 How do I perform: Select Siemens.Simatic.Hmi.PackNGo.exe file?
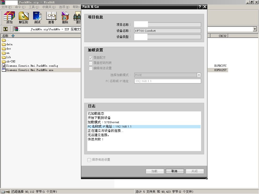[28, 70]
